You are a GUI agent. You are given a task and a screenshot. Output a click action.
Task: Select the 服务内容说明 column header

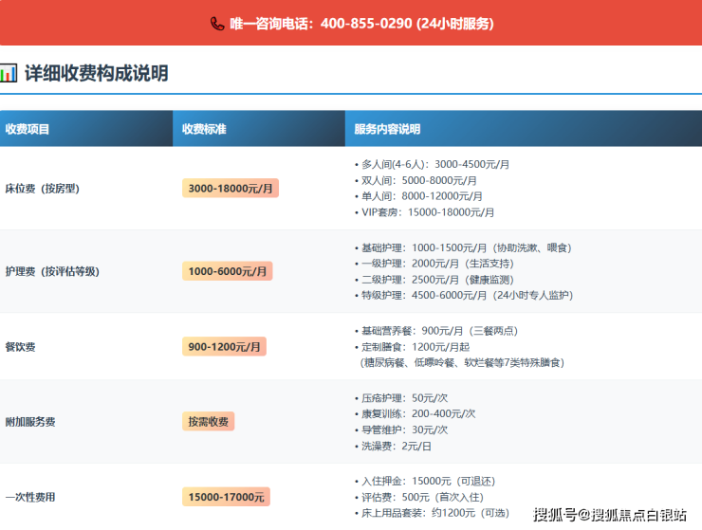pos(387,129)
